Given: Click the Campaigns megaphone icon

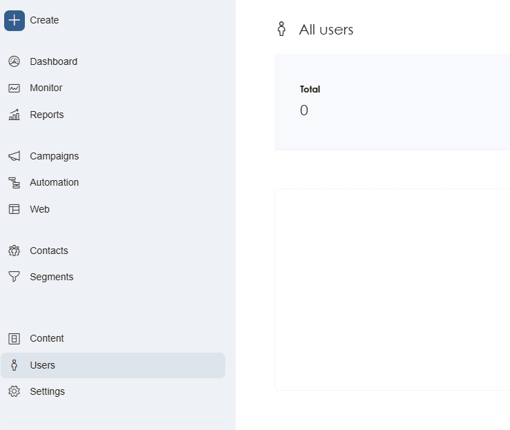Looking at the screenshot, I should point(14,156).
